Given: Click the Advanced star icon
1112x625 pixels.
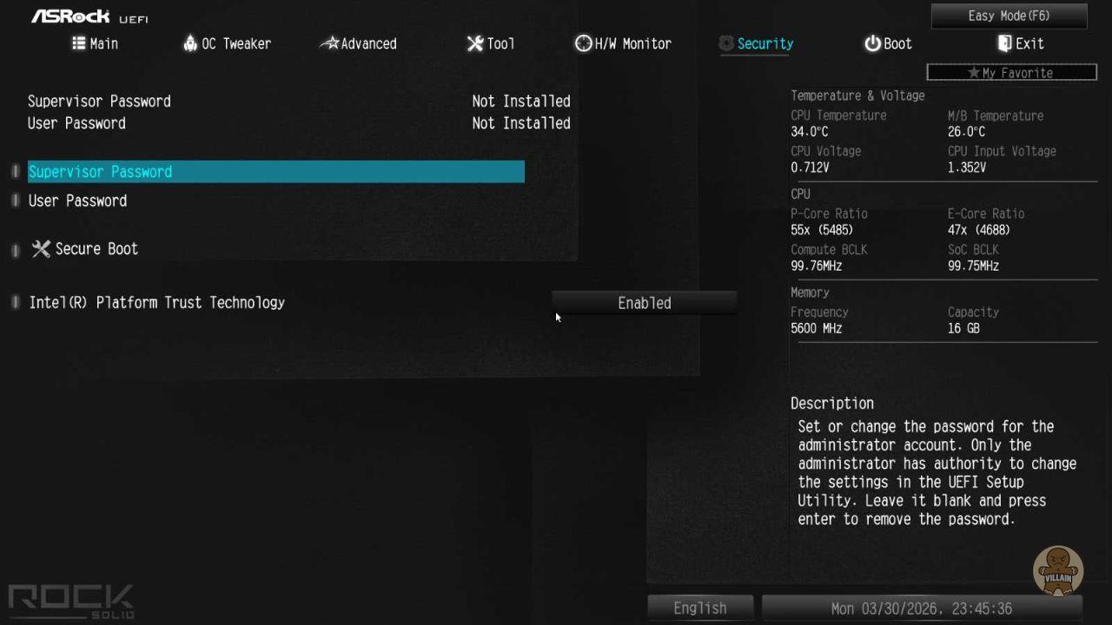Looking at the screenshot, I should coord(329,43).
